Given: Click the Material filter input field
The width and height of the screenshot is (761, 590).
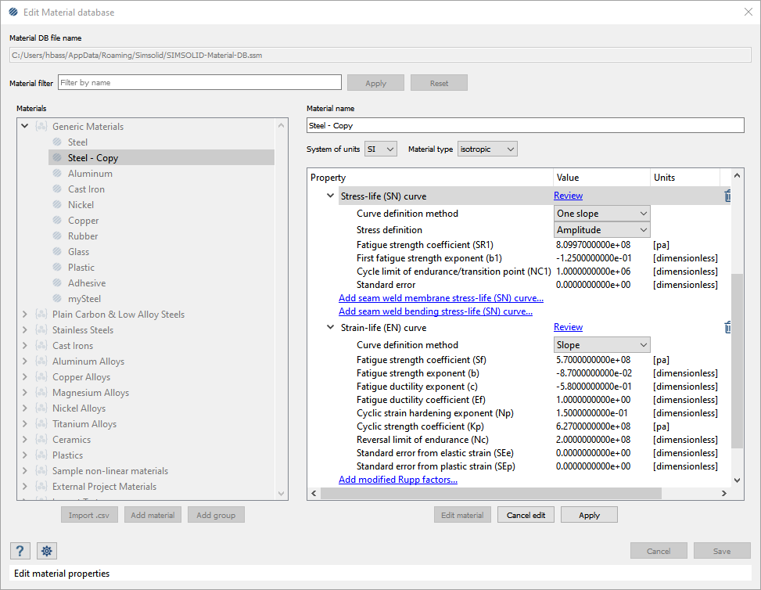Looking at the screenshot, I should (199, 82).
